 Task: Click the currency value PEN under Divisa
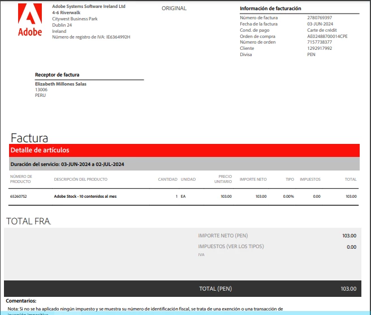[x=311, y=54]
